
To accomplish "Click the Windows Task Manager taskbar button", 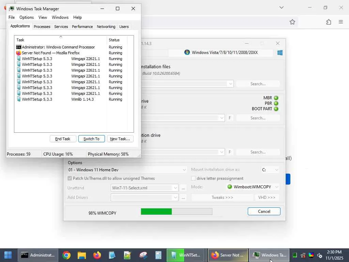I will click(269, 255).
